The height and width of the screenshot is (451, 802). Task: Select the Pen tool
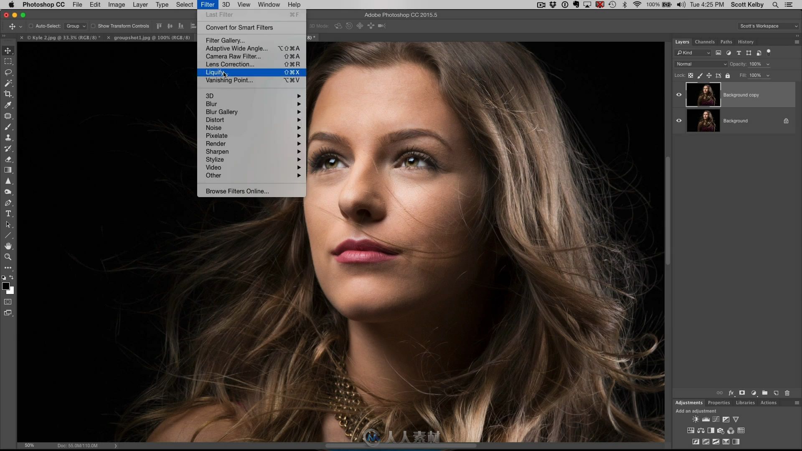pos(8,203)
